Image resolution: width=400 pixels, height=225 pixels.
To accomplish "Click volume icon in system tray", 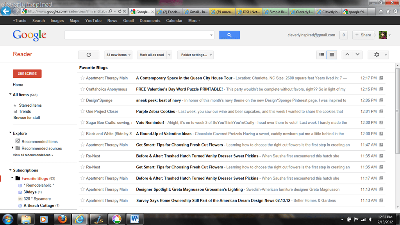I will tap(371, 220).
